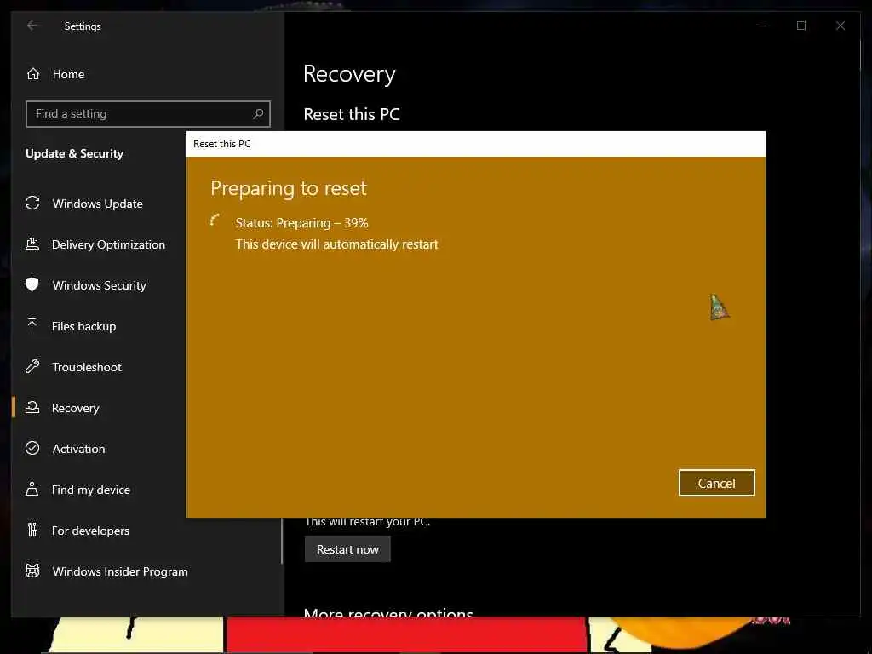Screen dimensions: 872x654
Task: Click the Windows Security shield icon
Action: (32, 284)
